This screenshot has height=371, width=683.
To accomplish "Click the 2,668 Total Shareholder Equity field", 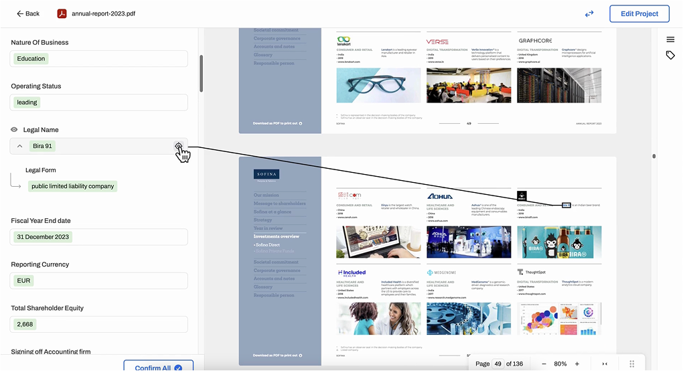I will click(99, 324).
